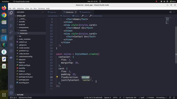Screen dimensions: 177x99
Task: Expand the node_modules folder
Action: (x=25, y=39)
